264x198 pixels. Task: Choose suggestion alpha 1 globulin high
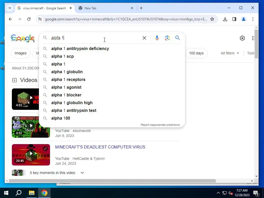point(112,103)
